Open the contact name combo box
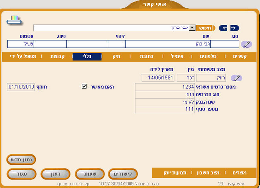Screen dimensions: 260x188 click(115, 28)
